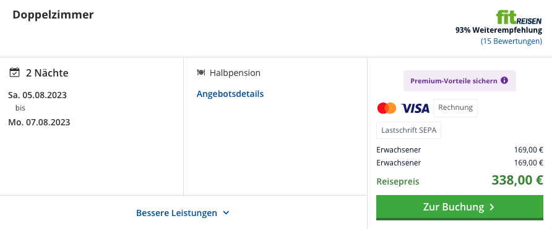Click the Reisepreis total 338,00 €
This screenshot has height=229, width=552.
click(x=517, y=180)
